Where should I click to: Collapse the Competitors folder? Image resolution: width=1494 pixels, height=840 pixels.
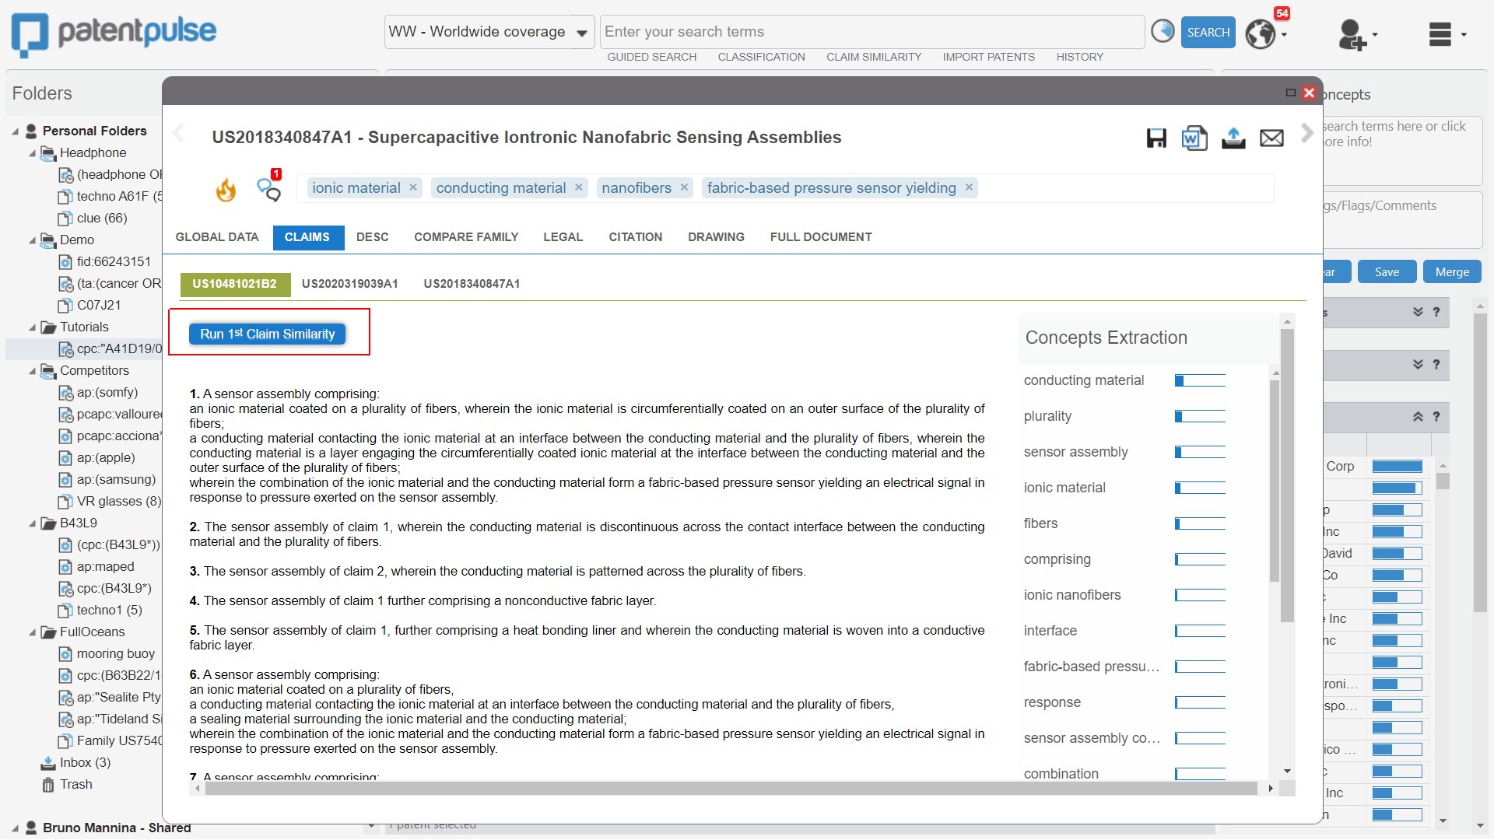pyautogui.click(x=33, y=371)
